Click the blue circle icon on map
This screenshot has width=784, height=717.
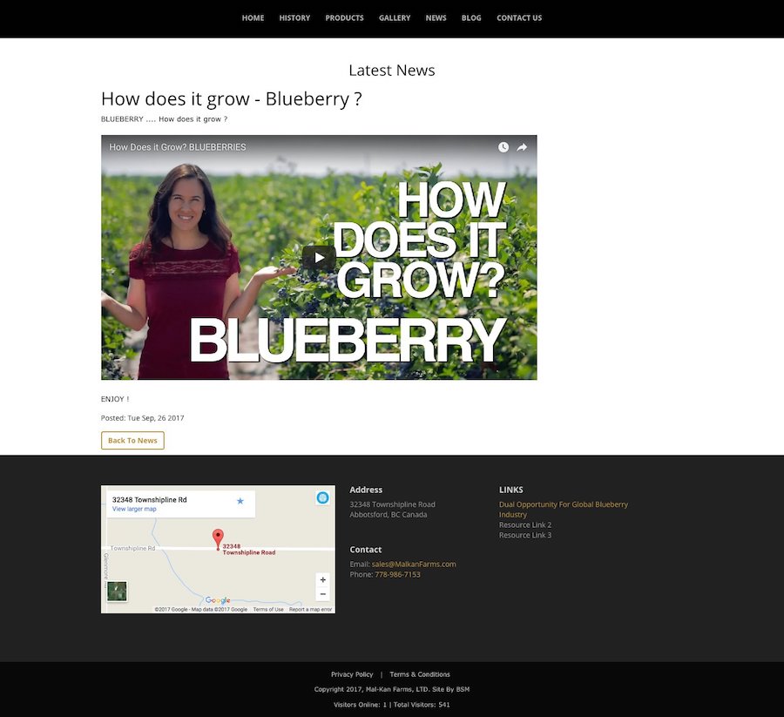(x=322, y=497)
